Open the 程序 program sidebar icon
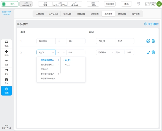This screenshot has width=162, height=131. (6, 62)
